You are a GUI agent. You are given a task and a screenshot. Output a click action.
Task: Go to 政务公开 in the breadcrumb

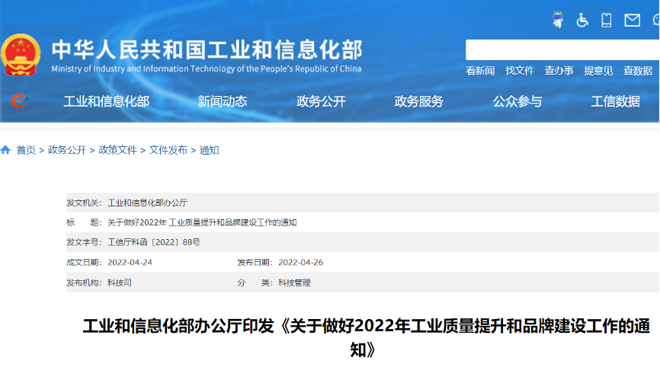pos(67,150)
